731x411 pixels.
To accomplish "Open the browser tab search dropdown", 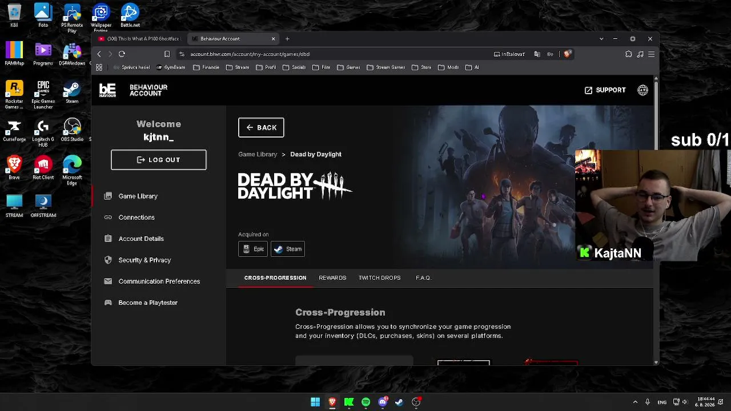I will click(x=601, y=39).
